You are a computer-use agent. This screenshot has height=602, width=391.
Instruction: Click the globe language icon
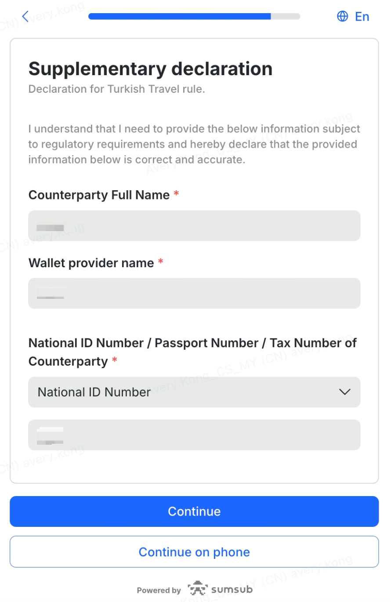point(342,17)
